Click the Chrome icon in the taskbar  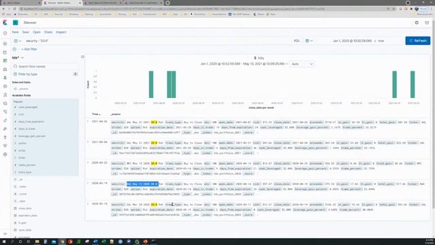click(62, 242)
